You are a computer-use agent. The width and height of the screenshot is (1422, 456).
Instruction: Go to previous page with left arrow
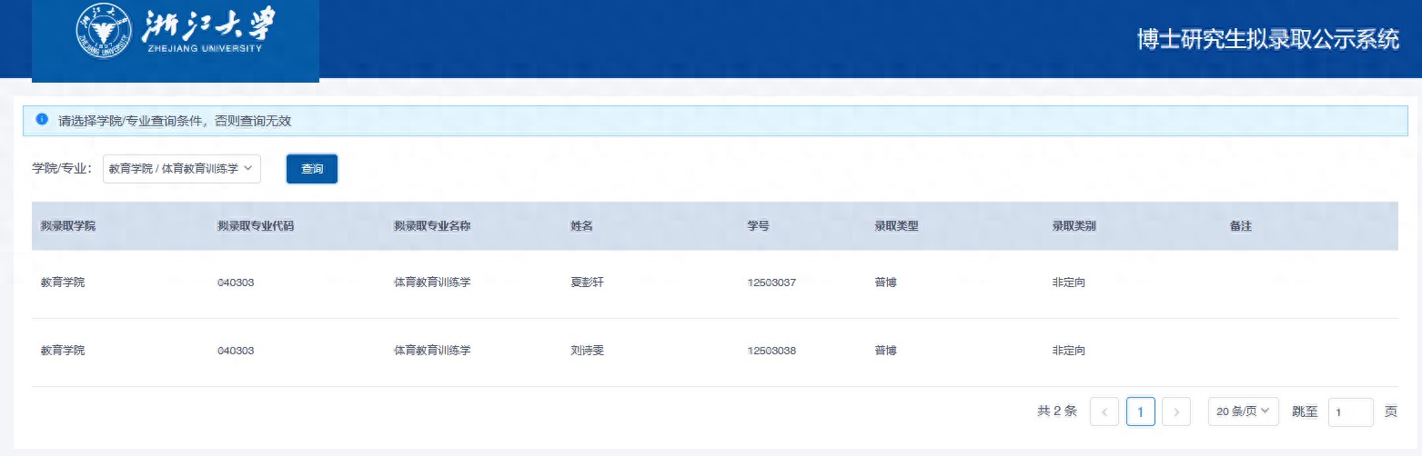pos(1104,411)
